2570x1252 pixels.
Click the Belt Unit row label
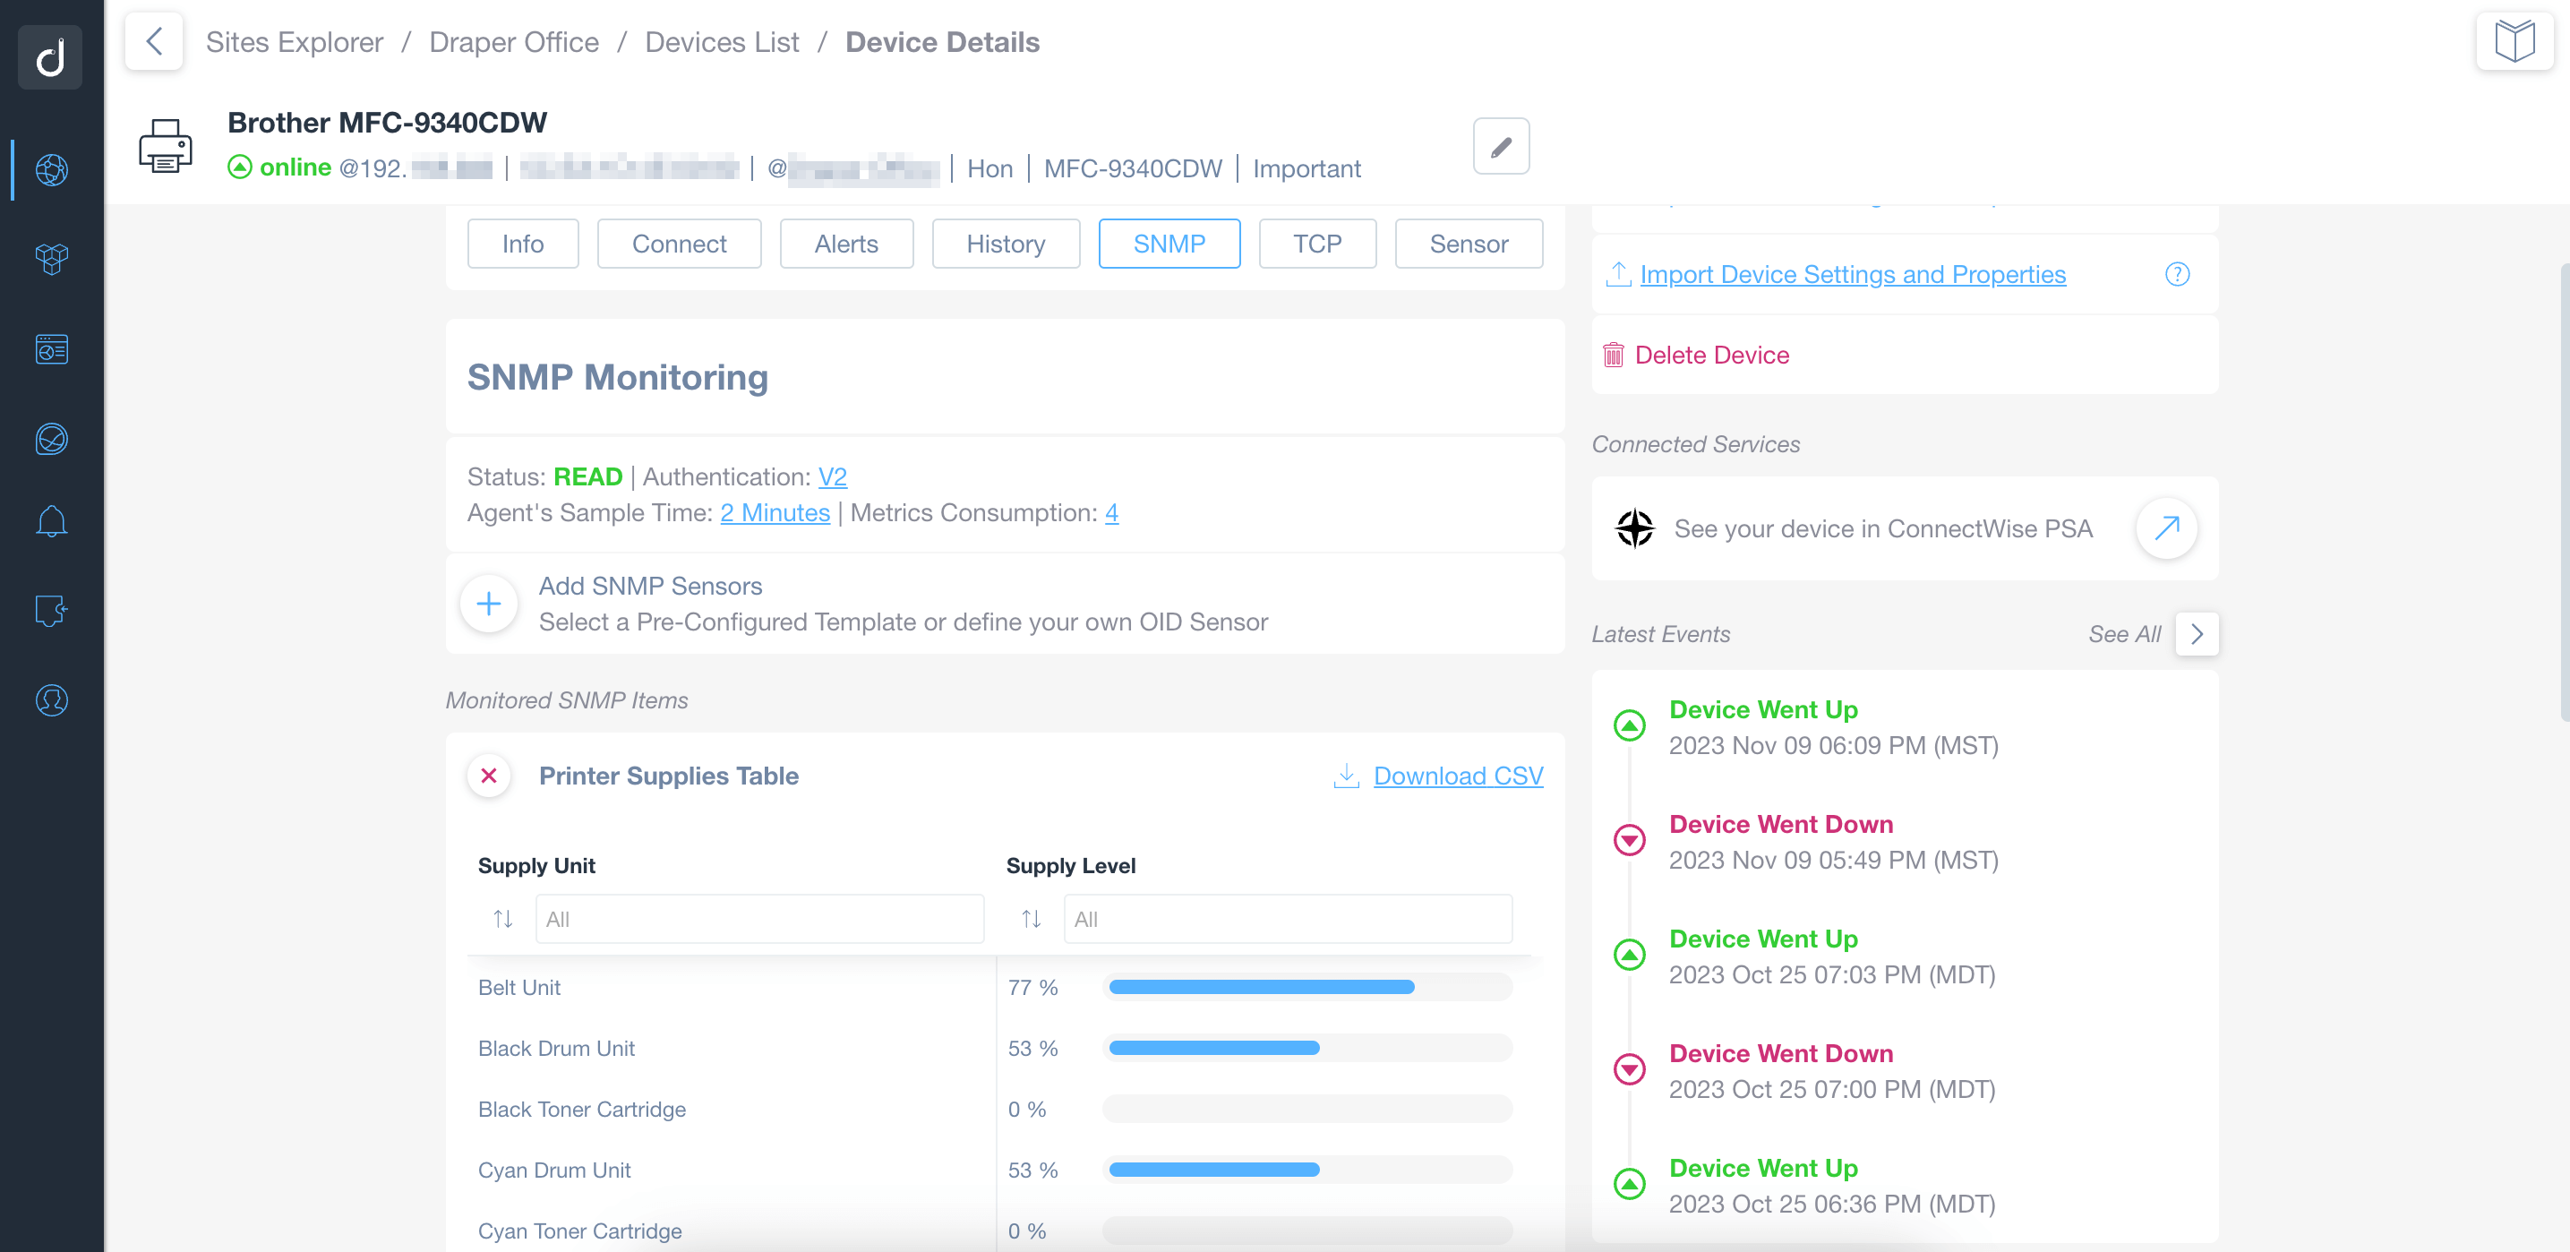(x=518, y=987)
